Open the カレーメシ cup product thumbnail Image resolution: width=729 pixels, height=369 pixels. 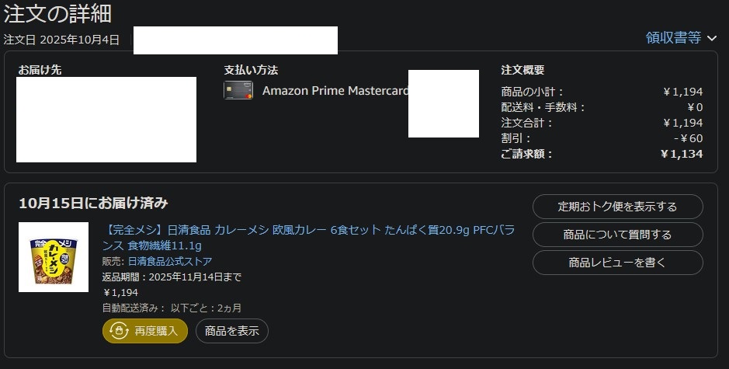coord(54,257)
